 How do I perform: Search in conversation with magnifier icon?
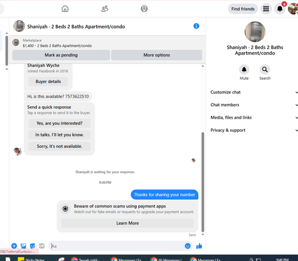pos(265,70)
